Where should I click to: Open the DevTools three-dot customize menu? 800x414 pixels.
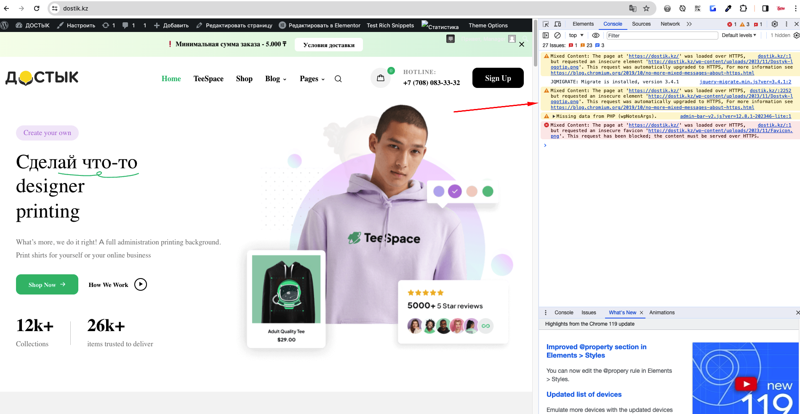pos(786,24)
